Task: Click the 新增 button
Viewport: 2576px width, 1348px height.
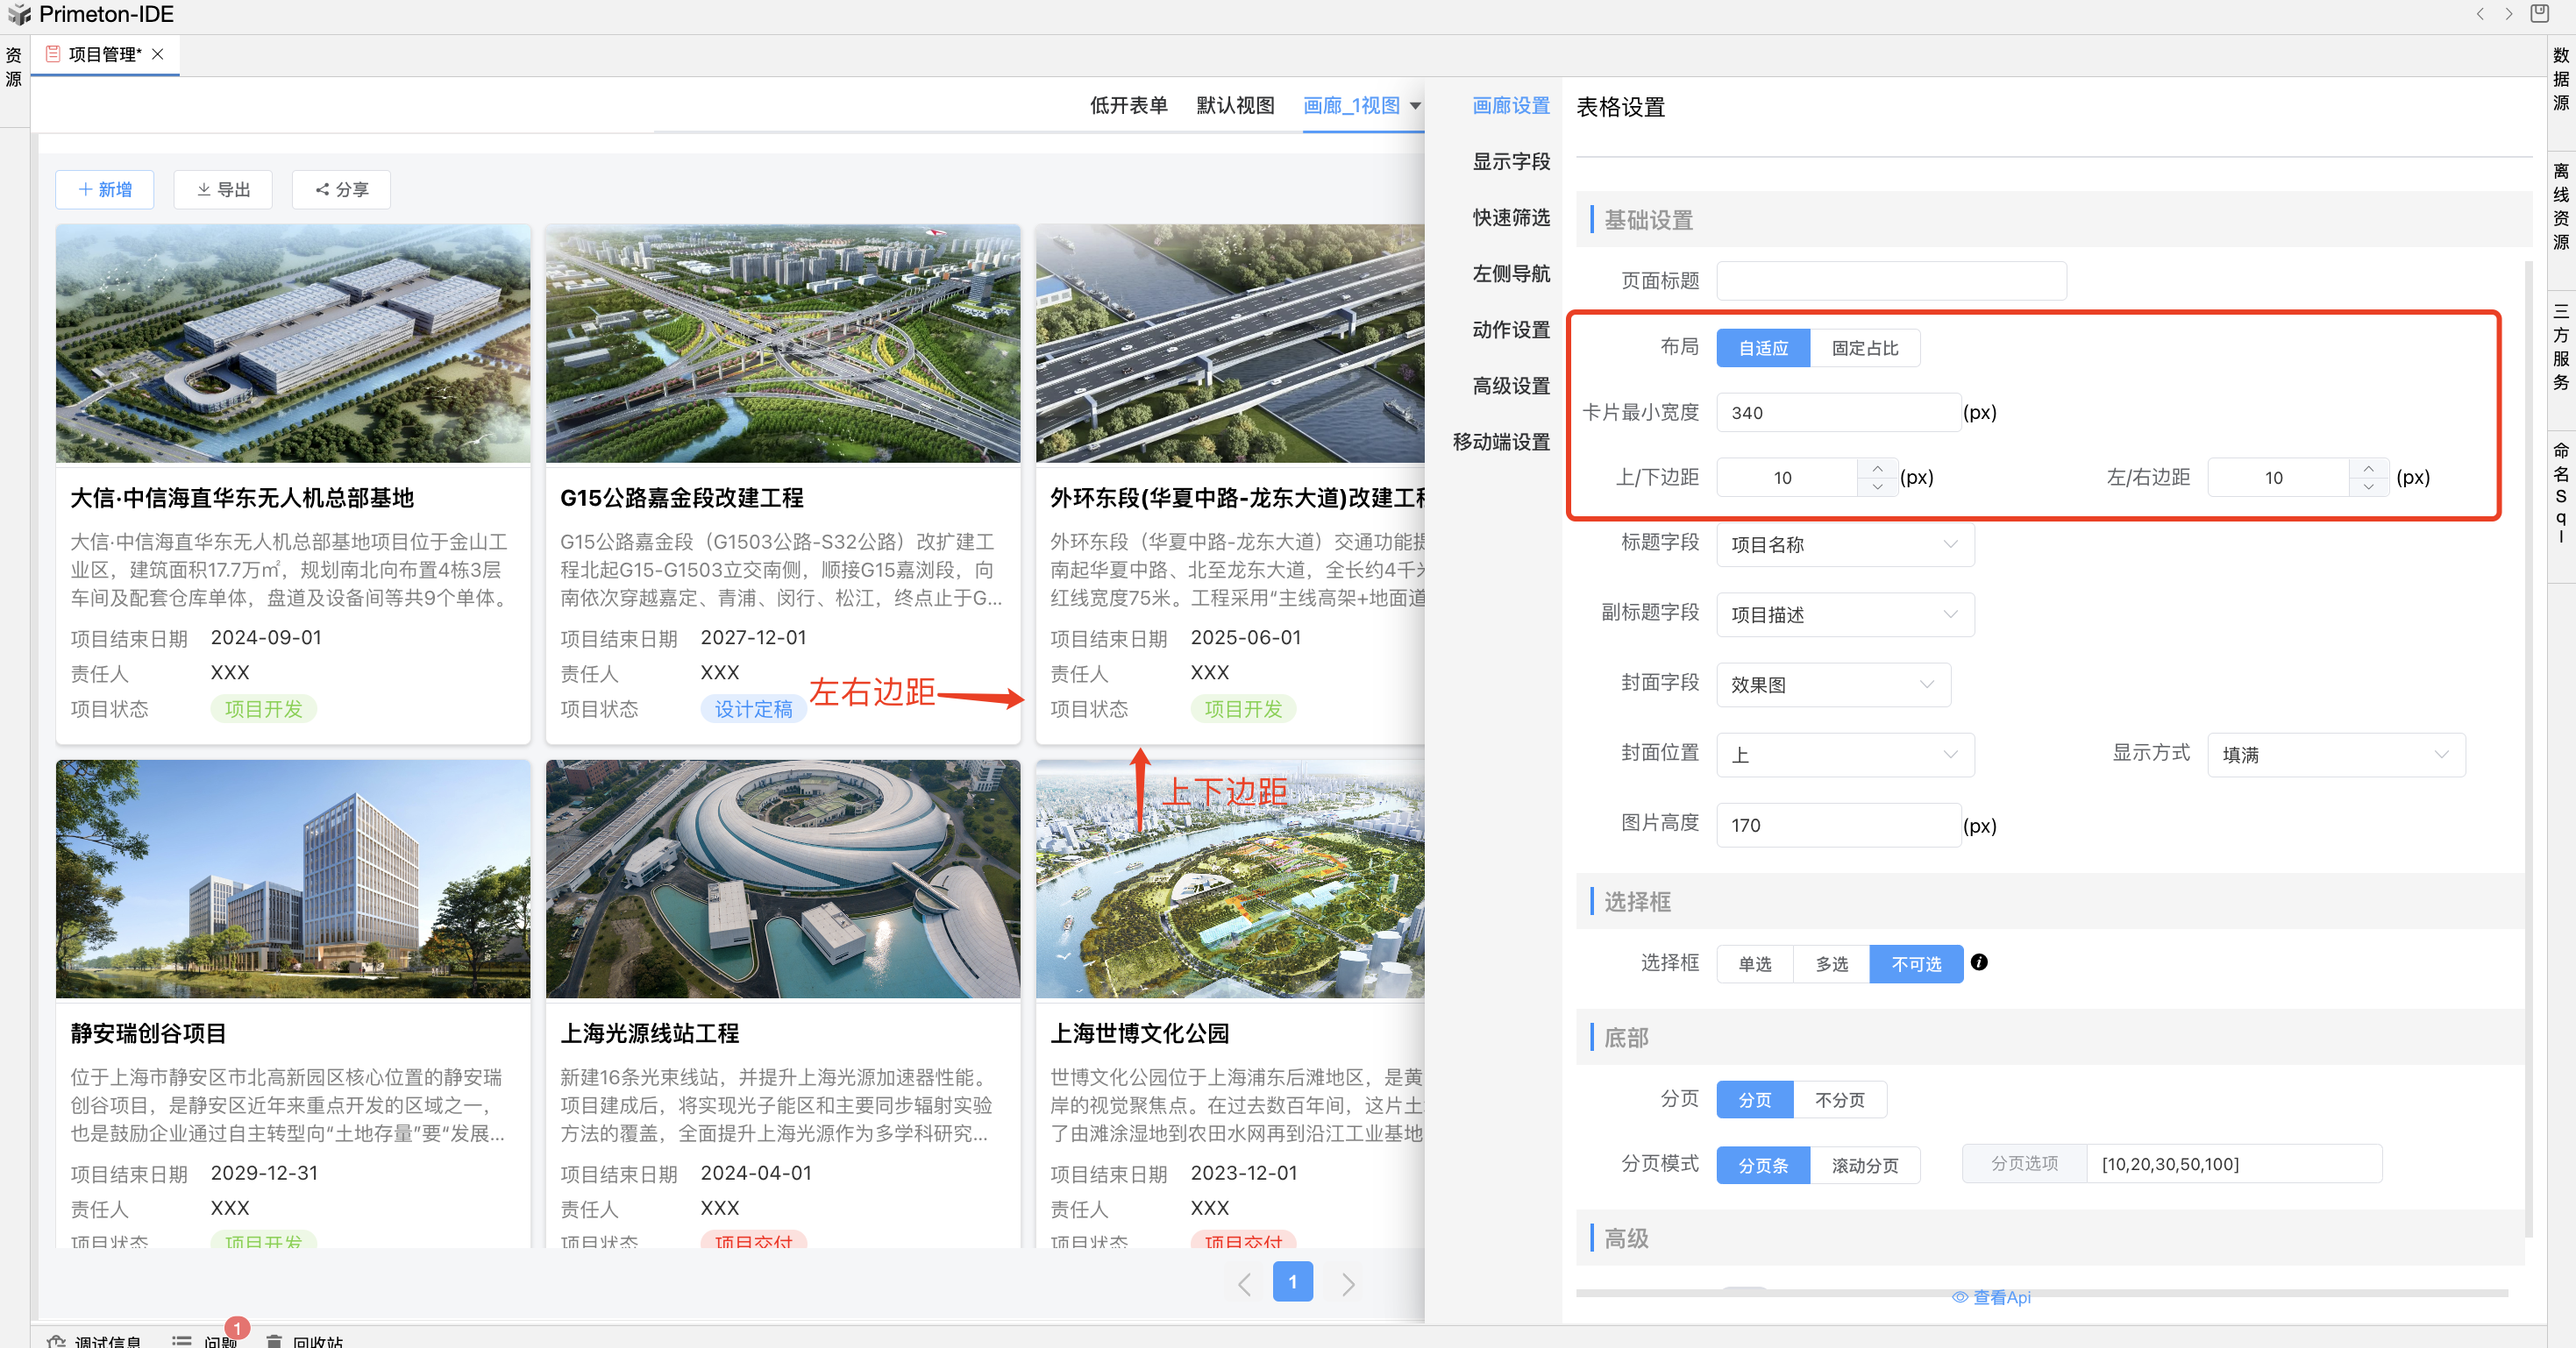Action: (x=105, y=190)
